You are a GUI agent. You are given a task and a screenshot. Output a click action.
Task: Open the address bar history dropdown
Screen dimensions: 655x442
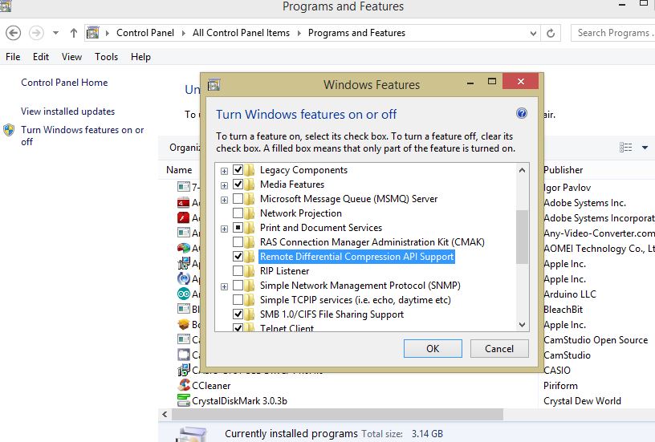[533, 33]
